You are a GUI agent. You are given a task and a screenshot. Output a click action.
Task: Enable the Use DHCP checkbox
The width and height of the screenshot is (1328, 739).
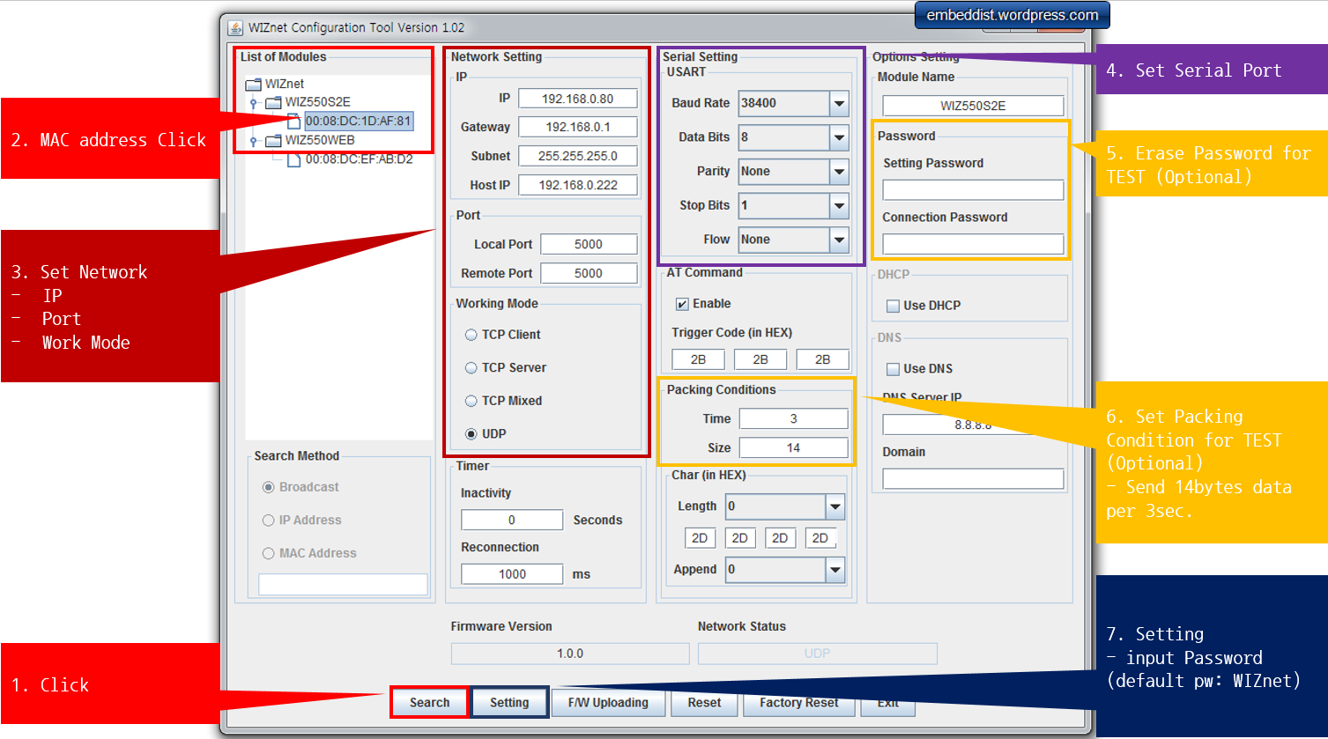point(893,306)
